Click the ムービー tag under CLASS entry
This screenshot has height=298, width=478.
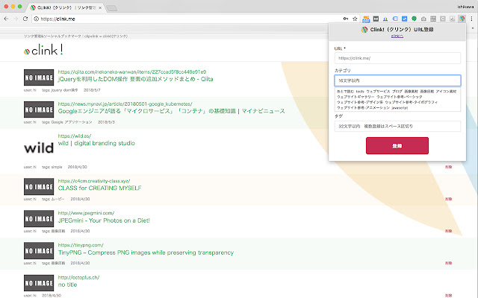pos(58,199)
